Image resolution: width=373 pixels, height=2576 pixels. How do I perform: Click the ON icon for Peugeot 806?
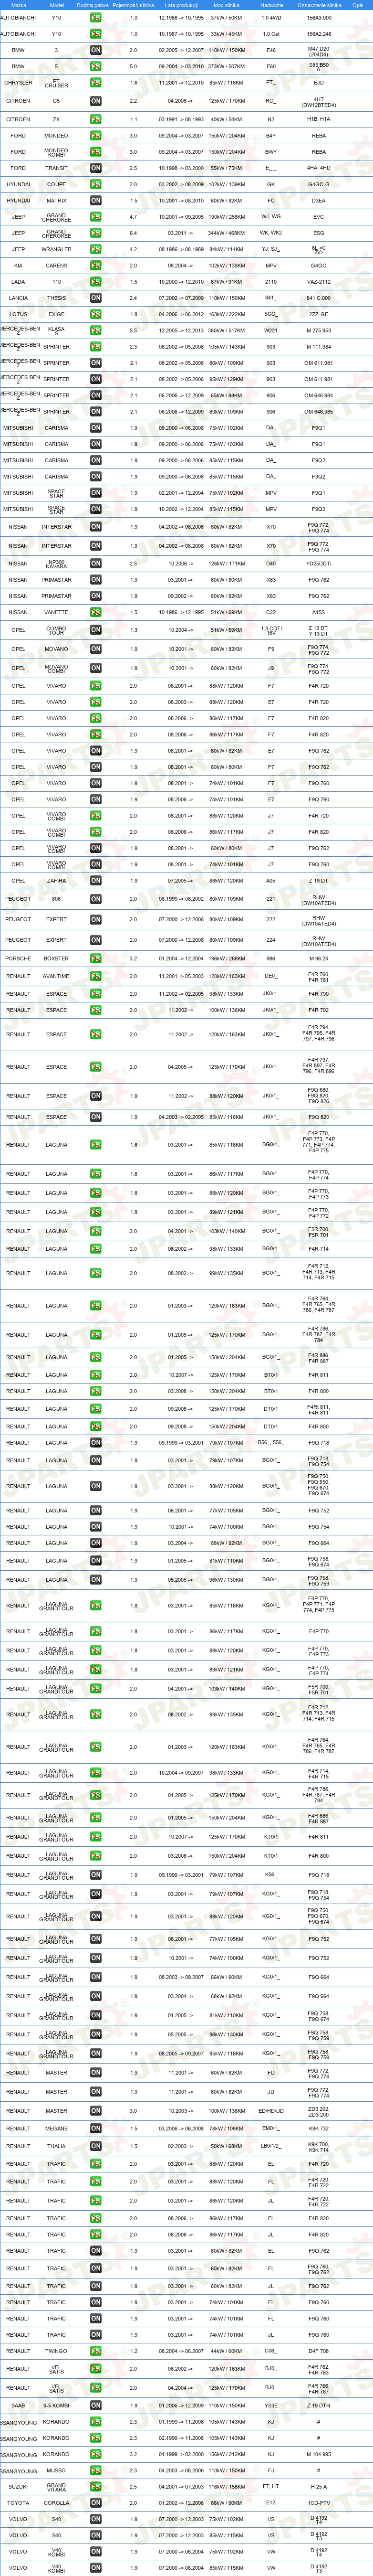coord(95,899)
